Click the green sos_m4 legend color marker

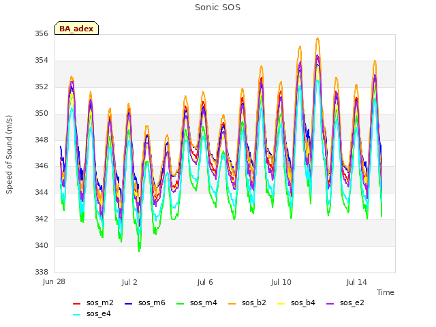180,304
